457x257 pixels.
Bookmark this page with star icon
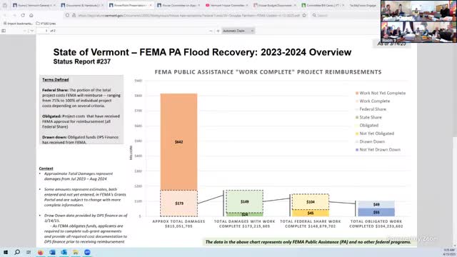[x=304, y=15]
